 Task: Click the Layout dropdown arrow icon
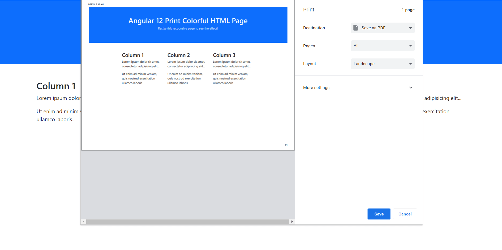point(410,63)
